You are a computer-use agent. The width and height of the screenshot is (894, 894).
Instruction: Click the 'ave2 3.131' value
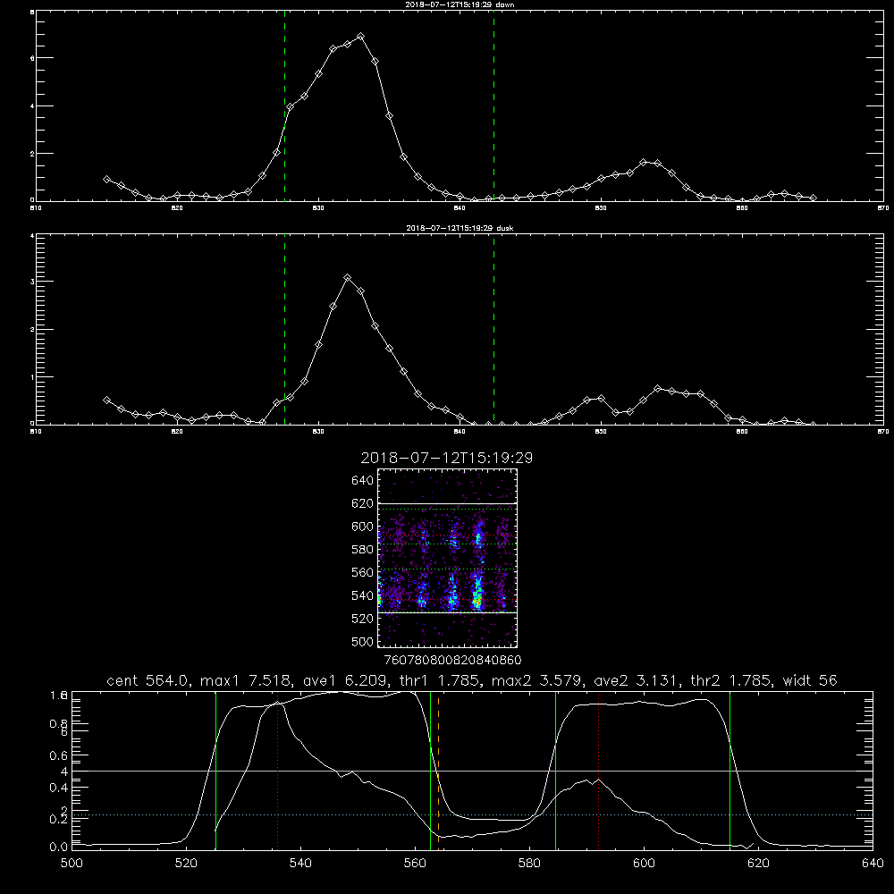point(636,680)
